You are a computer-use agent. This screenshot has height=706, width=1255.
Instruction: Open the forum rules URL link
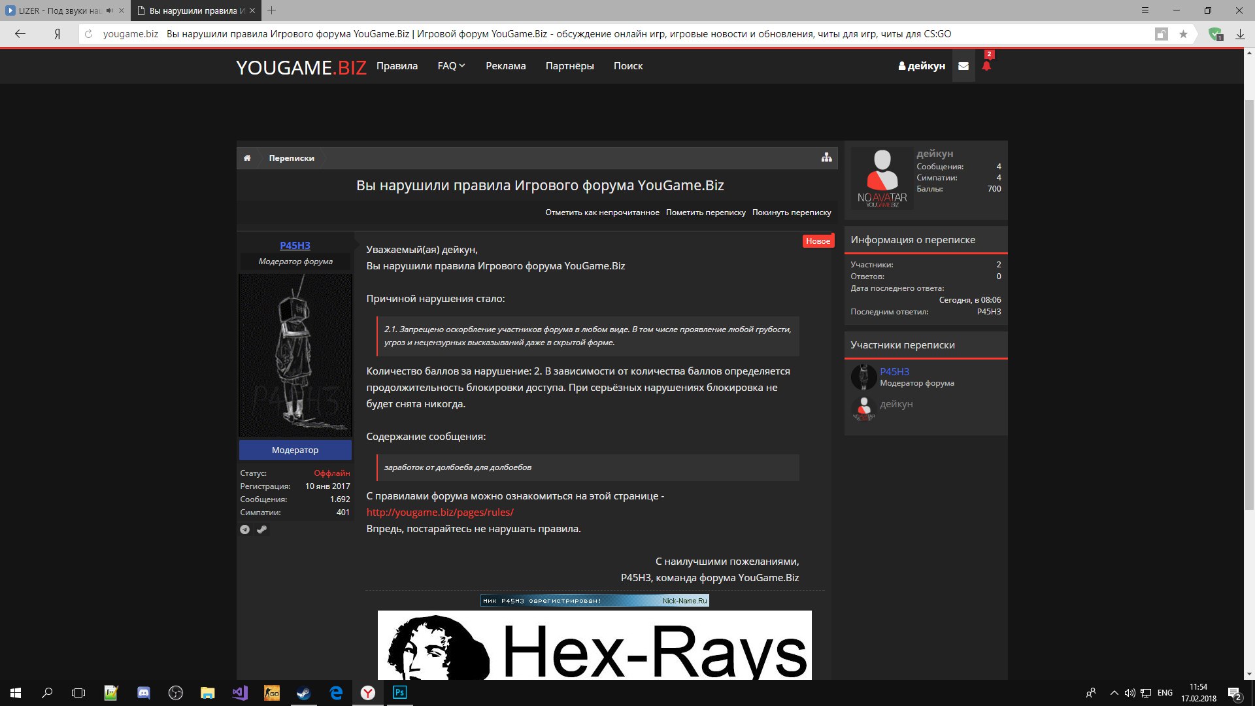pos(440,513)
